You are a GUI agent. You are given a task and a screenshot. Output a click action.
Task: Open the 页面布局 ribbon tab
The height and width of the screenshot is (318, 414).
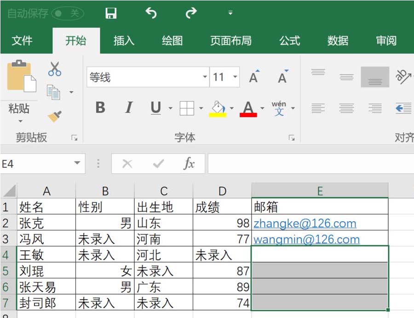click(x=231, y=41)
